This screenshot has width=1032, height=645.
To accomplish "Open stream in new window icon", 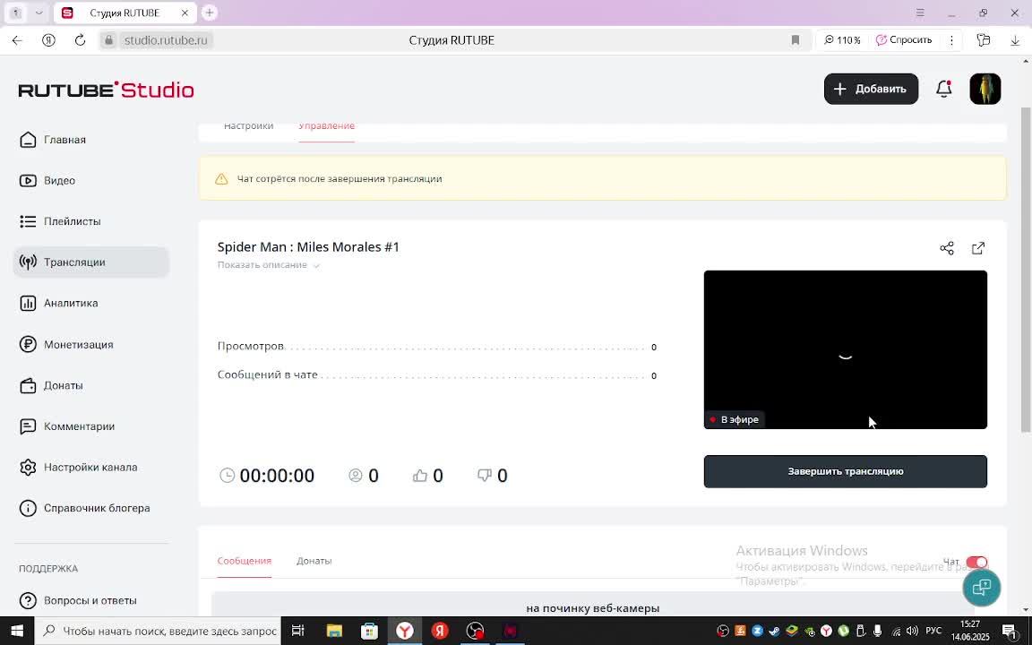I will coord(978,248).
